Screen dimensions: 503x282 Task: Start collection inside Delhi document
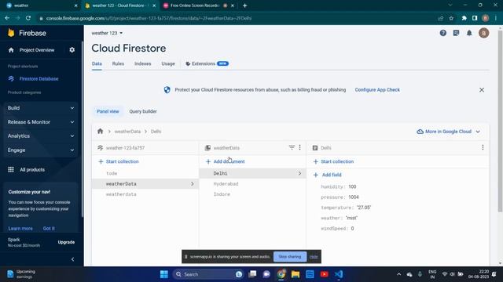[333, 161]
